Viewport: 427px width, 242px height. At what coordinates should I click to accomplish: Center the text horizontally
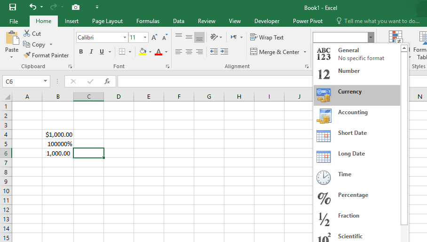click(x=189, y=52)
